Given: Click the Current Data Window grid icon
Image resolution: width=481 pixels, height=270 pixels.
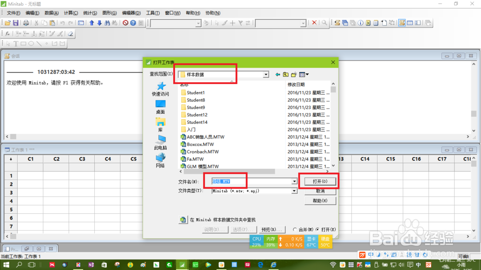Looking at the screenshot, I should 410,23.
